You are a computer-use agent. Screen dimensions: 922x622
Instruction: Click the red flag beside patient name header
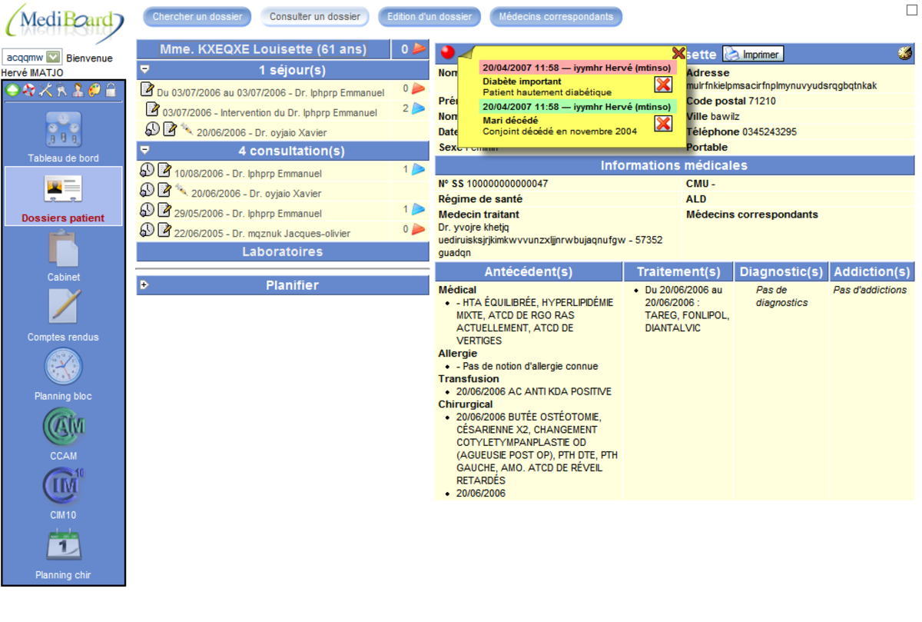point(420,49)
